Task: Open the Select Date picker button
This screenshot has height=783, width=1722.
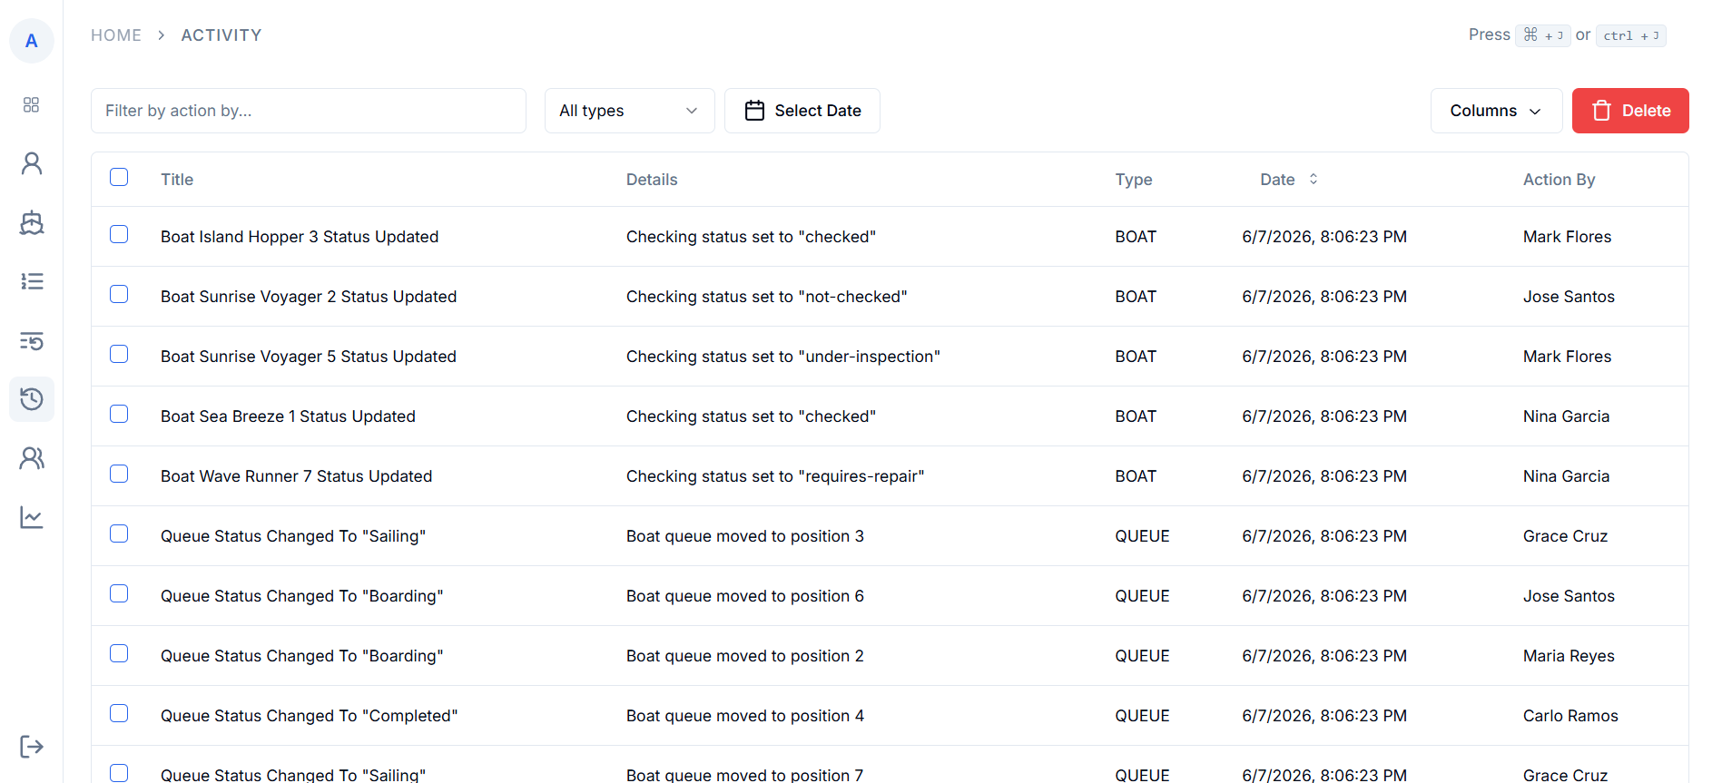Action: (802, 111)
